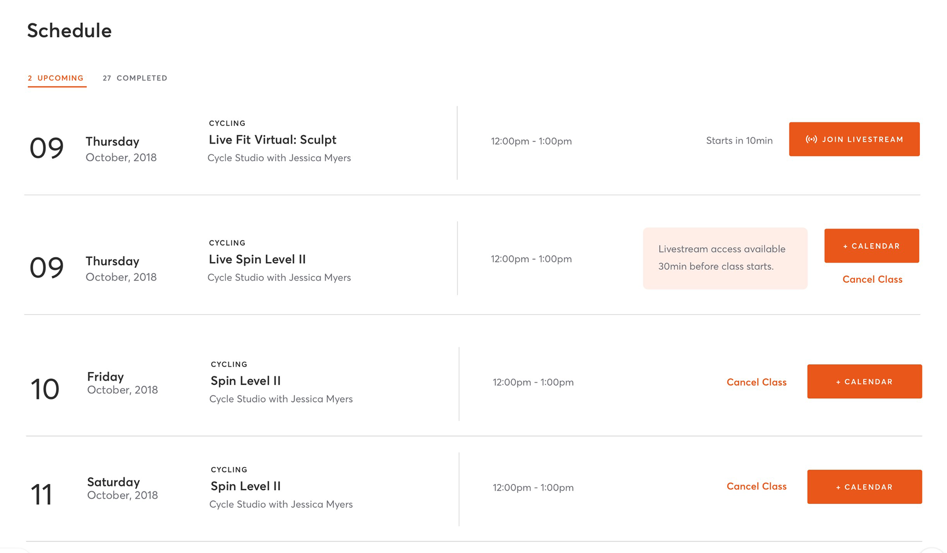Click the Saturday class time 12:00pm - 1:00pm
Viewport: 947px width, 553px height.
(x=533, y=488)
